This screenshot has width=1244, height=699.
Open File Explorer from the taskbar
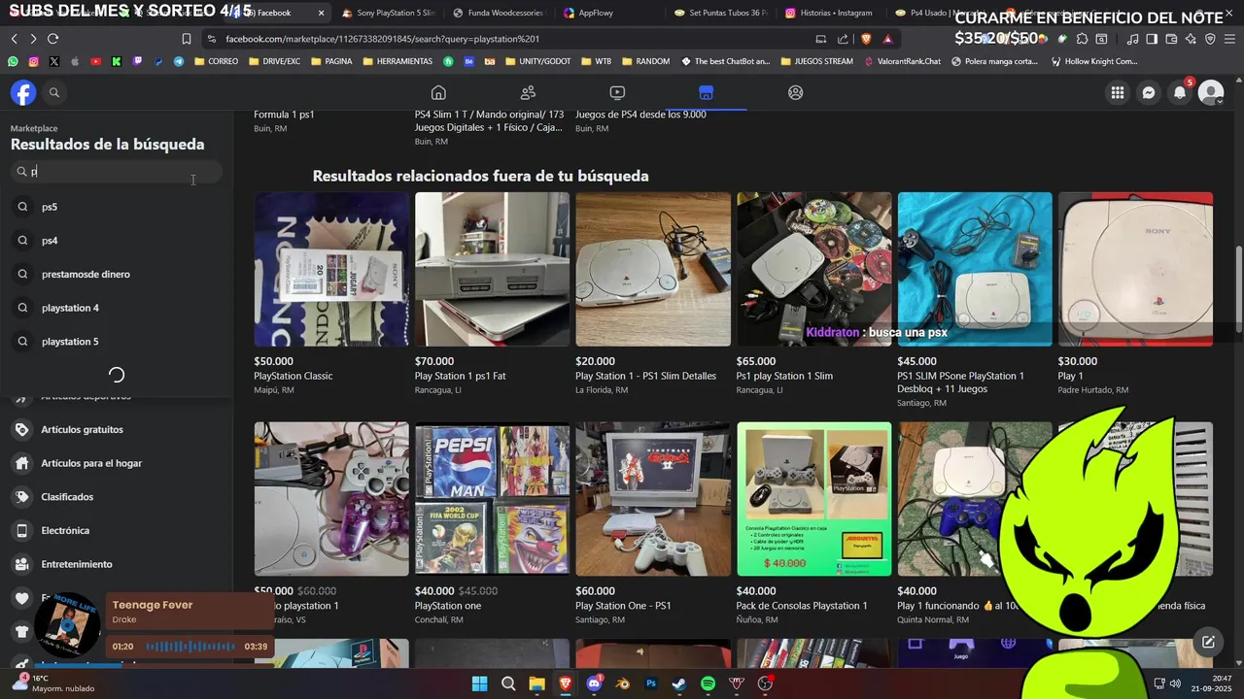click(536, 683)
